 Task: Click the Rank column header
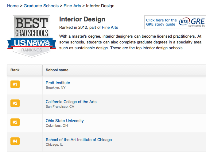tap(25, 70)
